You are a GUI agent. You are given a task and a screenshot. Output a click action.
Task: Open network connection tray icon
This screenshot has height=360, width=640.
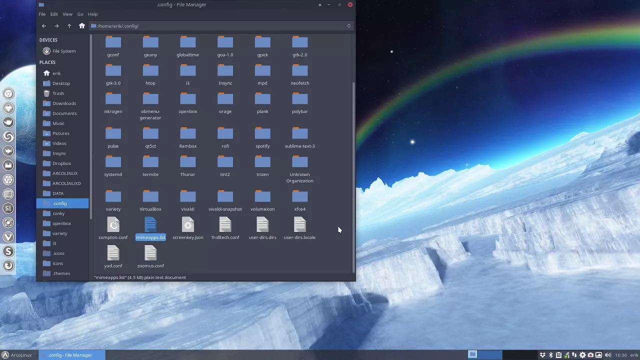pos(574,355)
